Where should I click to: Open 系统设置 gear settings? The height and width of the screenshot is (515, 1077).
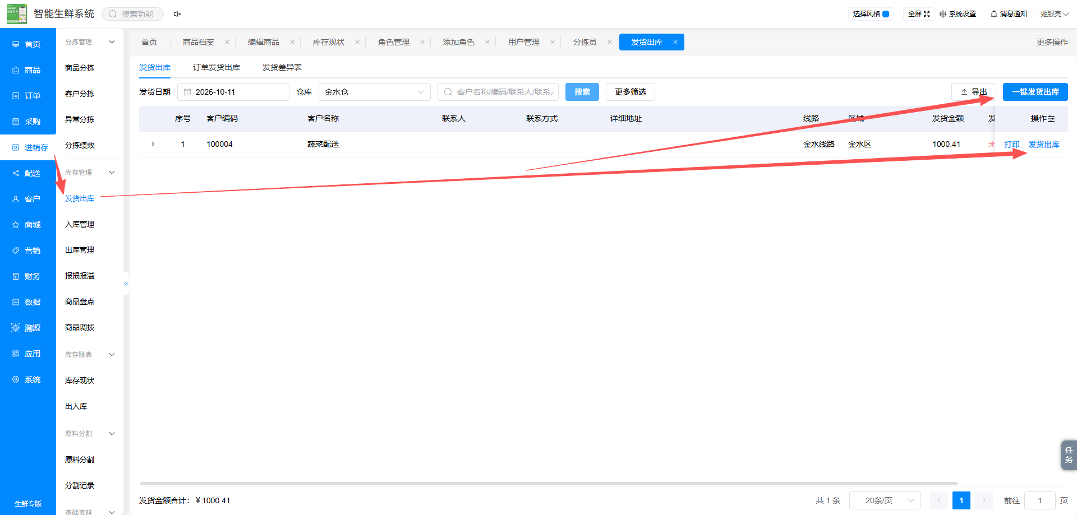coord(958,14)
